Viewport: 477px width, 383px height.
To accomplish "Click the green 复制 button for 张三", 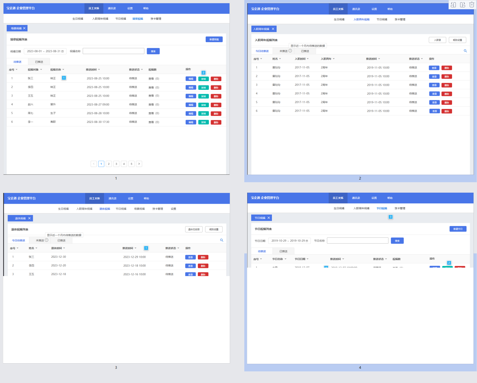I will point(203,79).
